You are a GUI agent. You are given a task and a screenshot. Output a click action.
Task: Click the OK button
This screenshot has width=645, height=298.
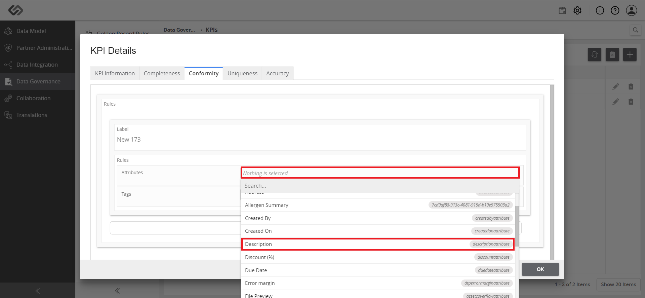coord(540,269)
